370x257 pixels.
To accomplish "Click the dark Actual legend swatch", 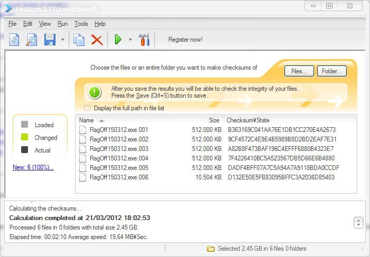I will pyautogui.click(x=24, y=150).
